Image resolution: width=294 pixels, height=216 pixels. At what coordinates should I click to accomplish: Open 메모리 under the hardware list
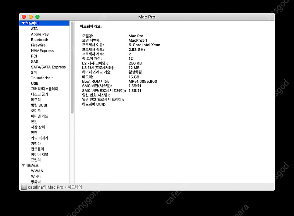point(36,100)
